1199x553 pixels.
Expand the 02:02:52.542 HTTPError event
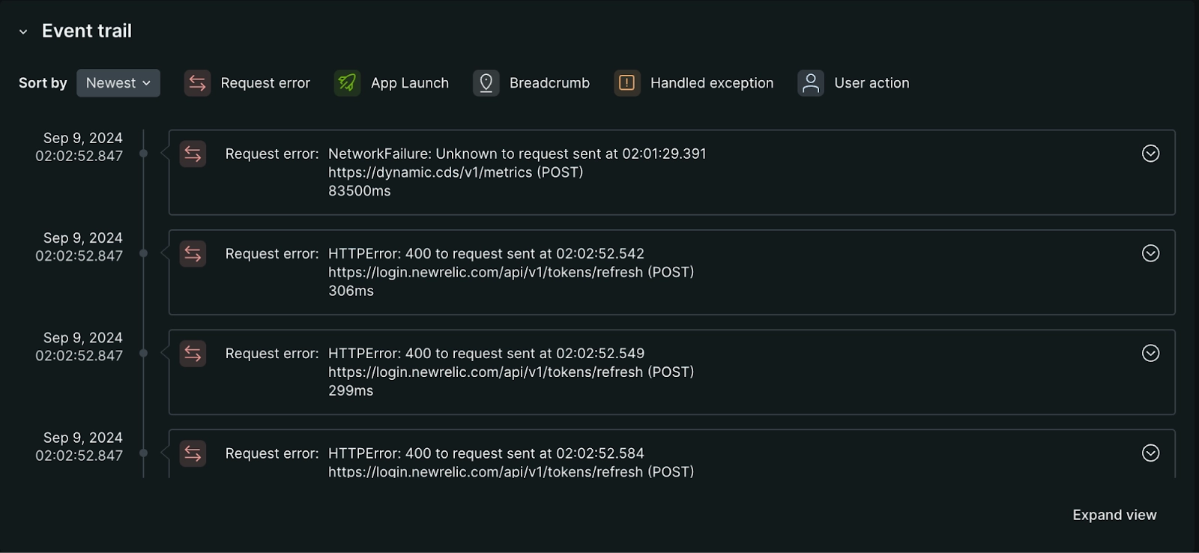pyautogui.click(x=1149, y=253)
